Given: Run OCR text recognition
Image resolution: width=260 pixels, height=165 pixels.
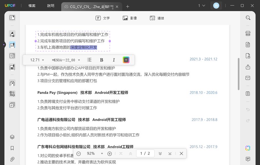Looking at the screenshot, I should pyautogui.click(x=248, y=34).
